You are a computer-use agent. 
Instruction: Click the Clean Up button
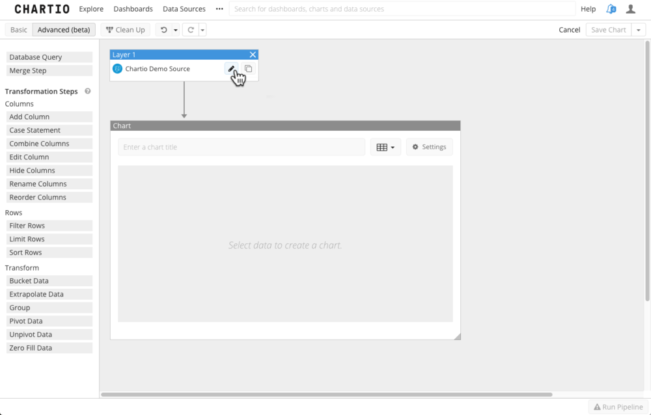pos(126,30)
